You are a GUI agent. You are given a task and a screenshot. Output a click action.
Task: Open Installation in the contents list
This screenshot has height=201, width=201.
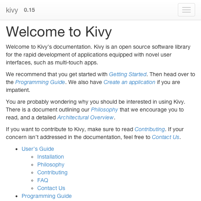51,157
